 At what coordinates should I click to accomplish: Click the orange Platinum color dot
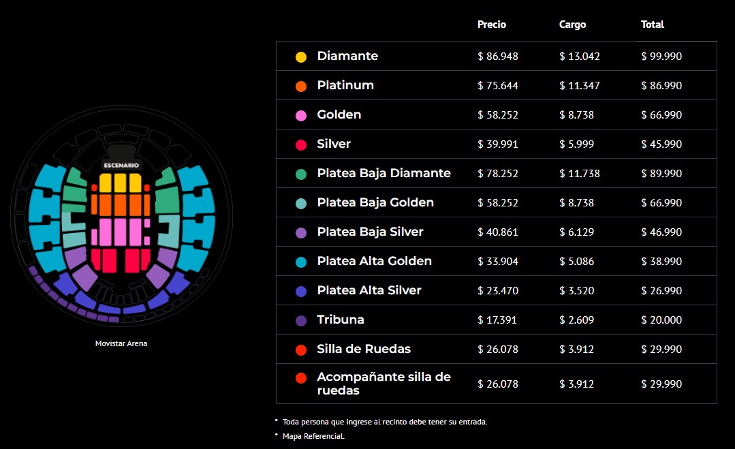tap(301, 87)
